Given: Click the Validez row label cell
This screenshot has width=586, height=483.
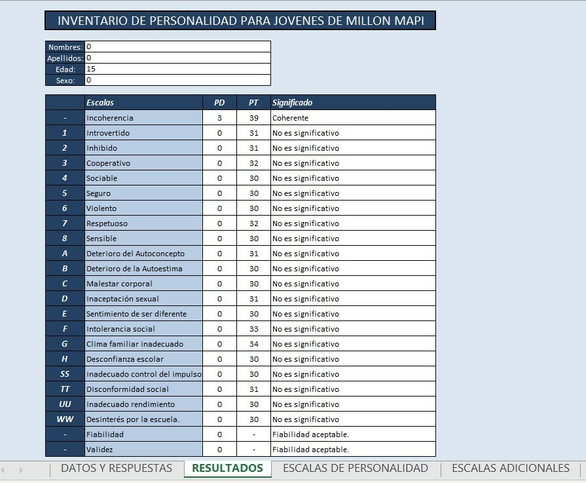Looking at the screenshot, I should (143, 450).
